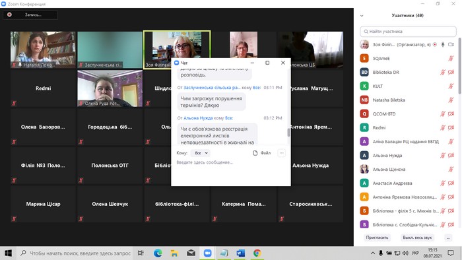The height and width of the screenshot is (260, 462).
Task: Unmute participant Natasha Biletska
Action: tap(451, 100)
